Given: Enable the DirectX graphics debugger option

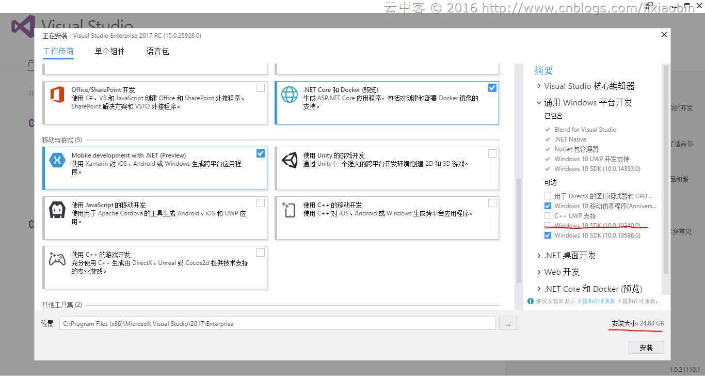Looking at the screenshot, I should click(548, 196).
